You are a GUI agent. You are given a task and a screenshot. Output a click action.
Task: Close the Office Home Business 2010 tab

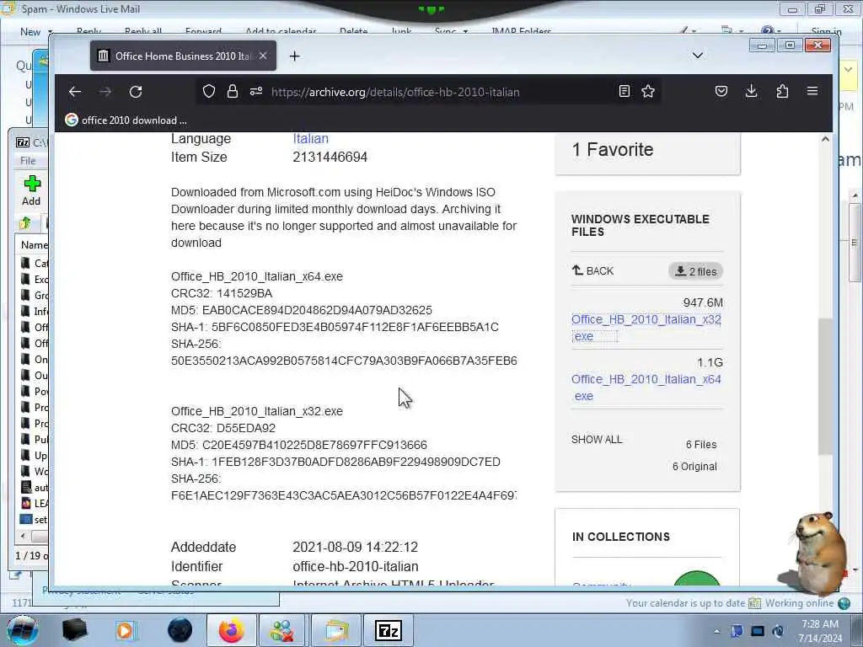point(263,56)
